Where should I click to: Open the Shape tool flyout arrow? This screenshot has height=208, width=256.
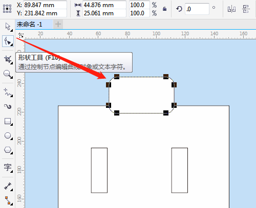(x=12, y=45)
